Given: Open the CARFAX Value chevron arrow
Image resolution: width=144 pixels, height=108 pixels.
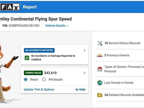Looking at the screenshot, I should click(84, 73).
